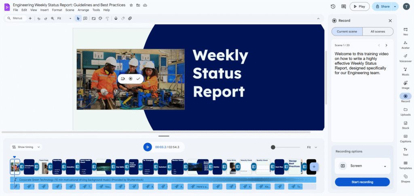Expand the Screen recording source dropdown

pyautogui.click(x=385, y=166)
